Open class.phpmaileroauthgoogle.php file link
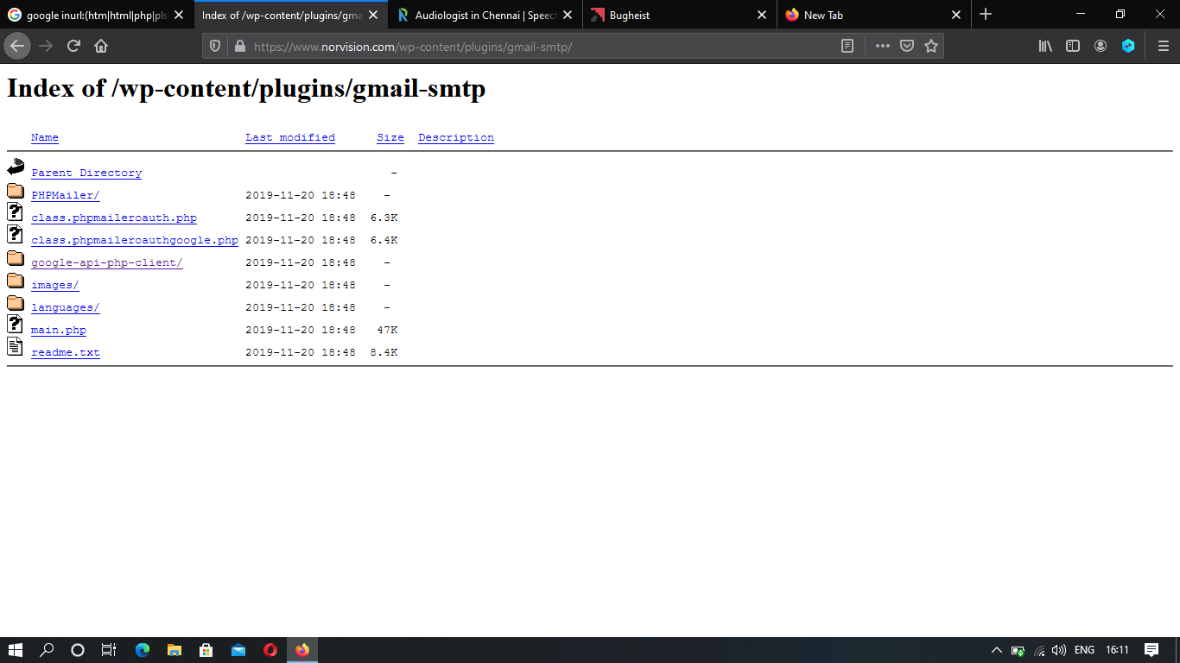Viewport: 1180px width, 663px height. pos(135,240)
